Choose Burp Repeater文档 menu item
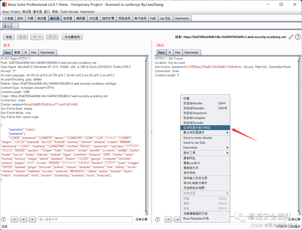 (x=205, y=219)
